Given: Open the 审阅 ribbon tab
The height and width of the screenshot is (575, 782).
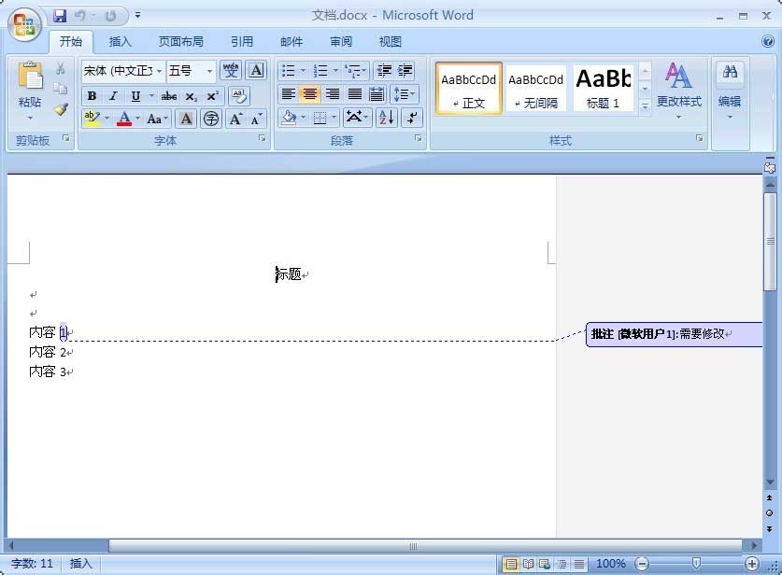Looking at the screenshot, I should (x=341, y=41).
